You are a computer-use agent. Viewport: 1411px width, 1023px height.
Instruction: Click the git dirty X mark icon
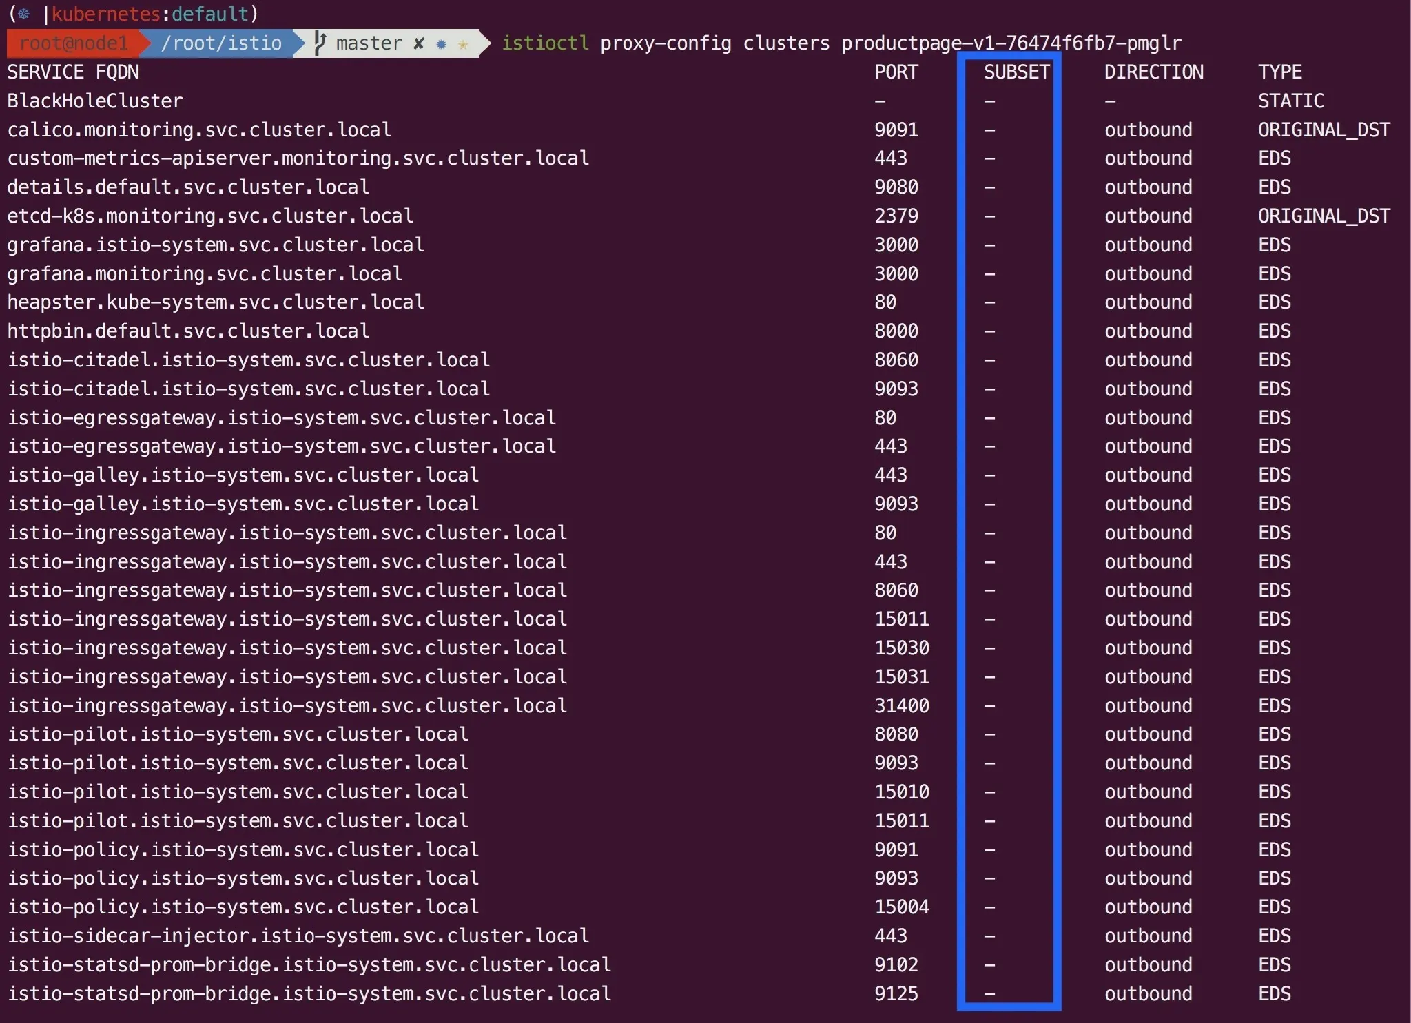pos(419,43)
